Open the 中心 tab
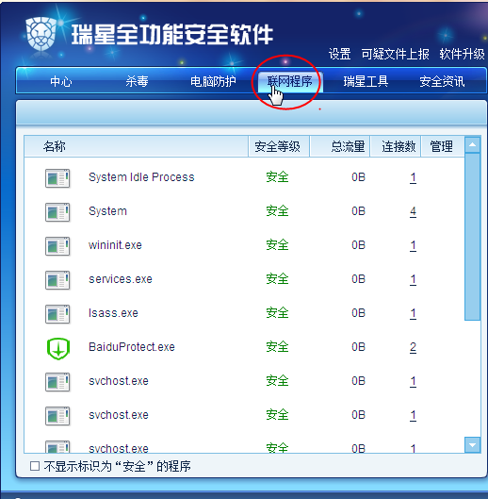 point(60,81)
